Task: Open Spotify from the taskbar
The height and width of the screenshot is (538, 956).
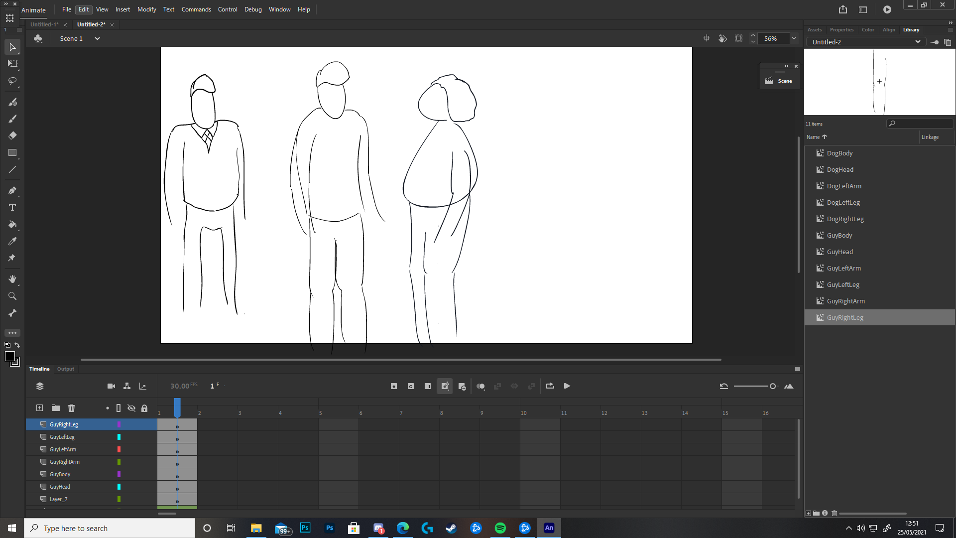Action: pos(500,528)
